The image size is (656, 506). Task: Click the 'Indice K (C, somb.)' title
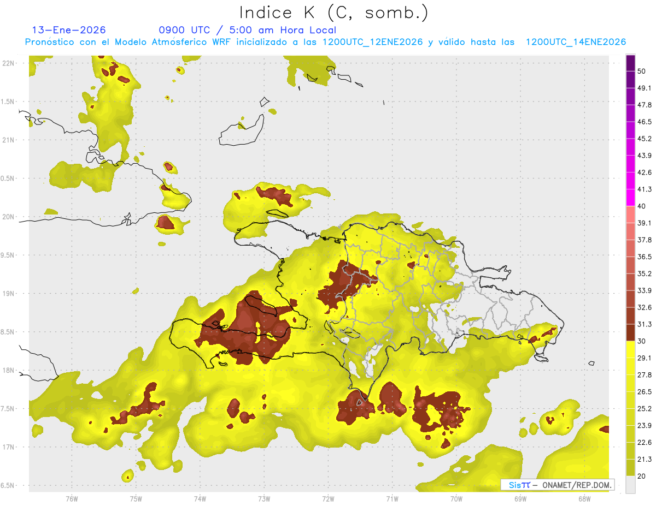click(x=333, y=13)
